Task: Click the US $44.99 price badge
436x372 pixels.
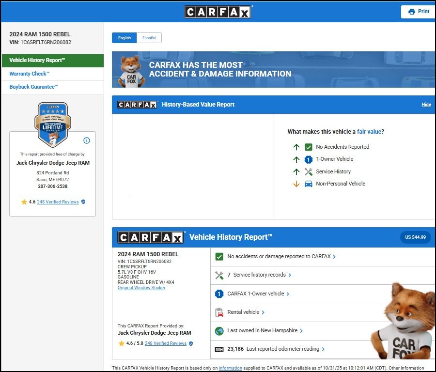Action: (415, 237)
